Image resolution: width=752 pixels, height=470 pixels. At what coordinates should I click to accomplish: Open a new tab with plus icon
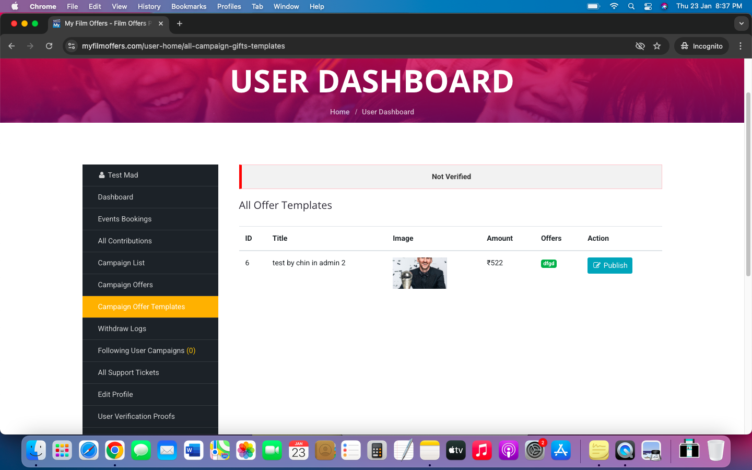point(180,23)
